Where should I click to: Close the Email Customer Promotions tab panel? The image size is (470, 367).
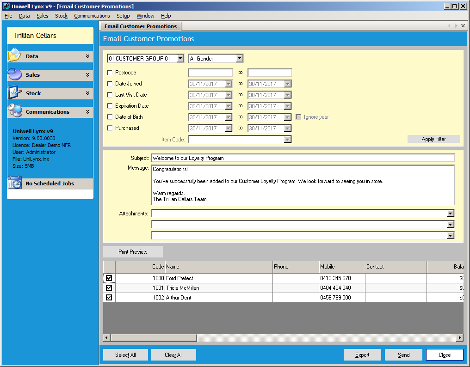463,26
